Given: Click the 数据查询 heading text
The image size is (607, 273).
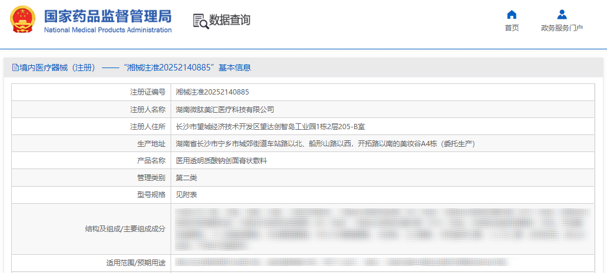Looking at the screenshot, I should pyautogui.click(x=230, y=20).
